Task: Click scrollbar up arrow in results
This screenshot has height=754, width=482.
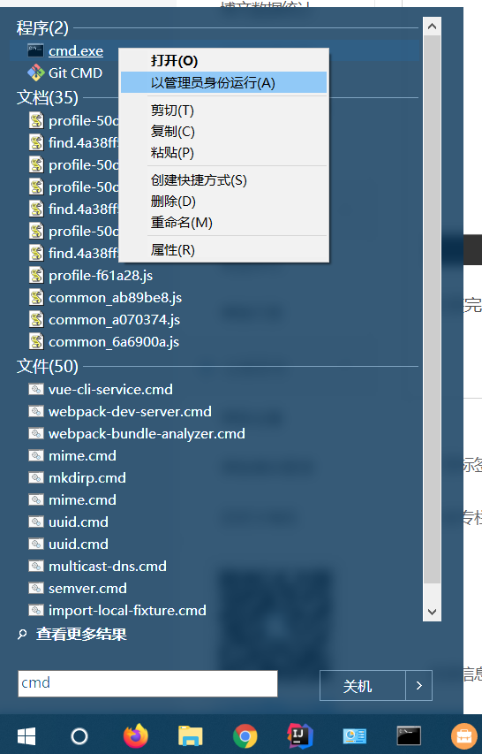Action: click(432, 26)
